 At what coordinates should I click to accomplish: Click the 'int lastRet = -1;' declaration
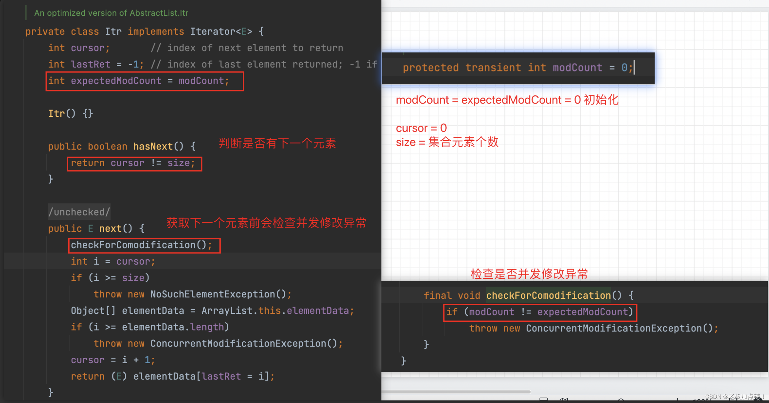[96, 64]
